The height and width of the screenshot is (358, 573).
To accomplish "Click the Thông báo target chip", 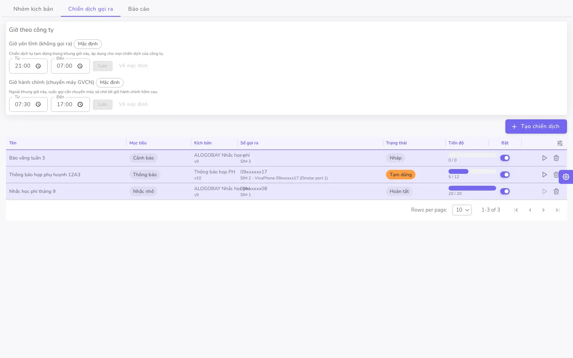I will [145, 175].
